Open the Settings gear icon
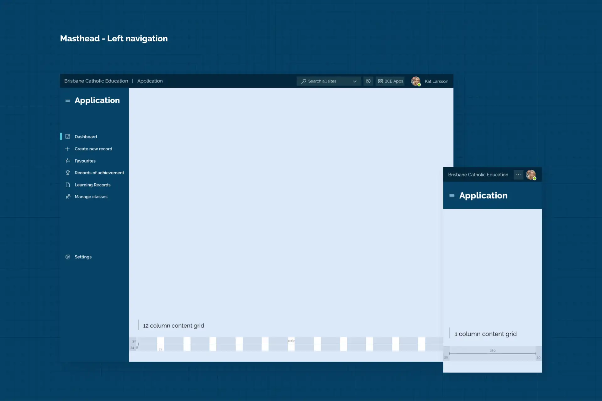The width and height of the screenshot is (602, 401). click(68, 257)
